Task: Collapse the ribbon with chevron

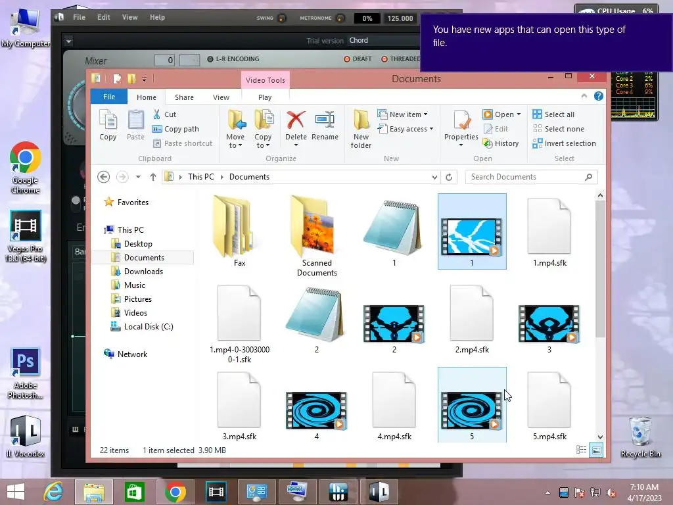Action: click(584, 96)
